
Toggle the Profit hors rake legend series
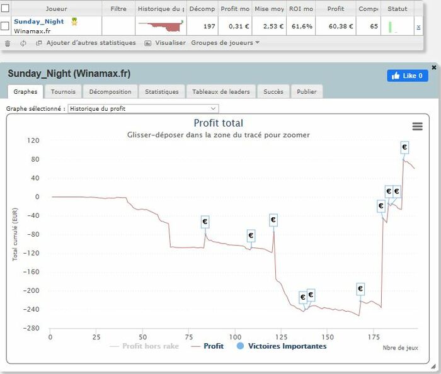point(144,346)
